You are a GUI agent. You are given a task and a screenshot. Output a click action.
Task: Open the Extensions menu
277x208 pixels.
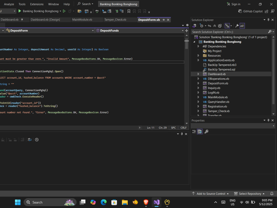[37, 4]
